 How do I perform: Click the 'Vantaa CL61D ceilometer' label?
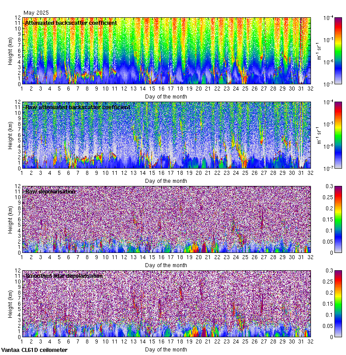(x=34, y=350)
